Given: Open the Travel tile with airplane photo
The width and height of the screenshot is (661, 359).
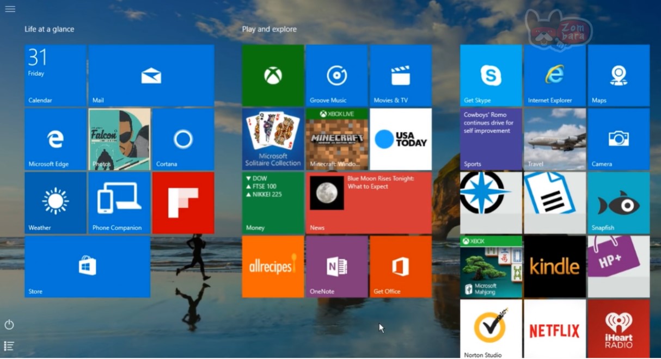Looking at the screenshot, I should click(x=555, y=139).
